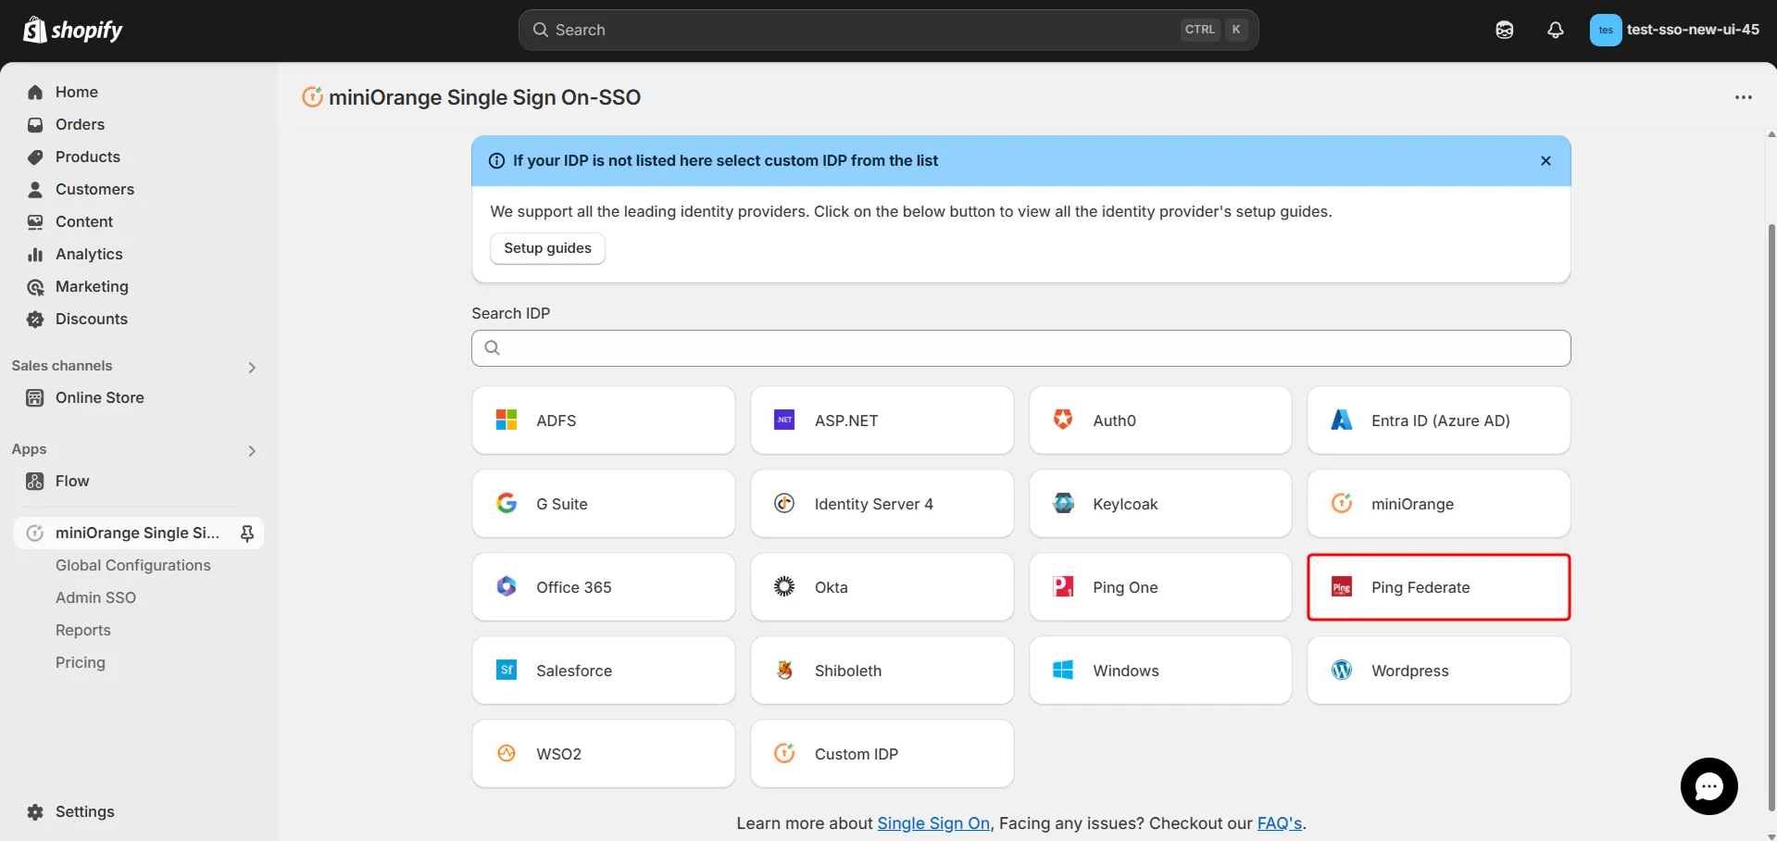Select the Office 365 provider
The width and height of the screenshot is (1777, 841).
coord(604,587)
